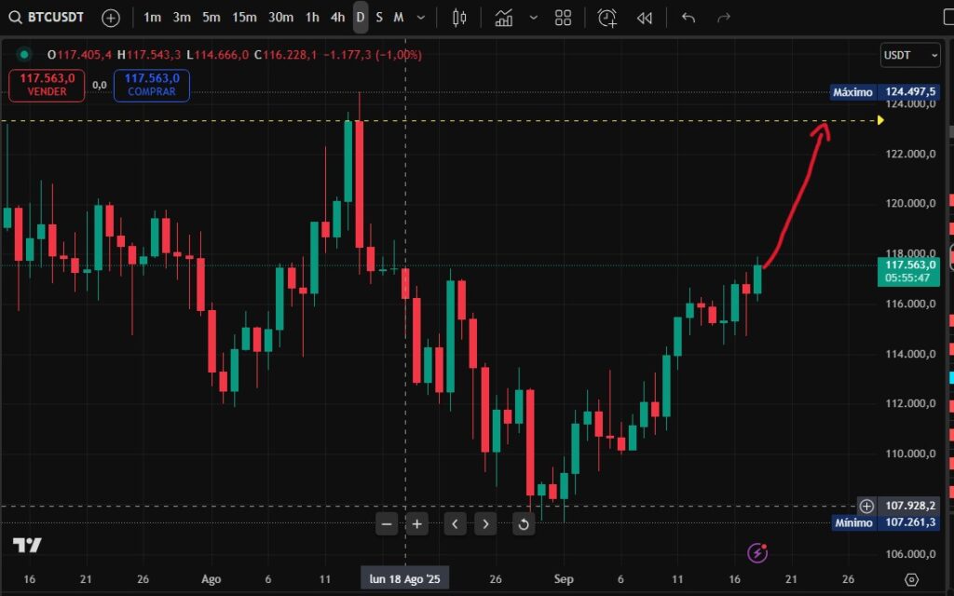Screen dimensions: 954x596
Task: Select the daily D interval
Action: pos(361,17)
